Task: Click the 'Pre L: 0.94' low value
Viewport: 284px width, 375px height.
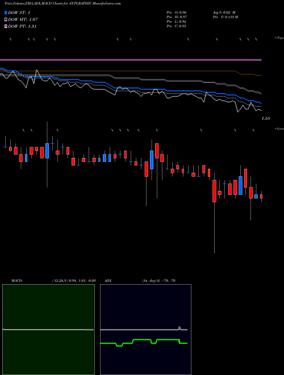Action: pos(177,22)
